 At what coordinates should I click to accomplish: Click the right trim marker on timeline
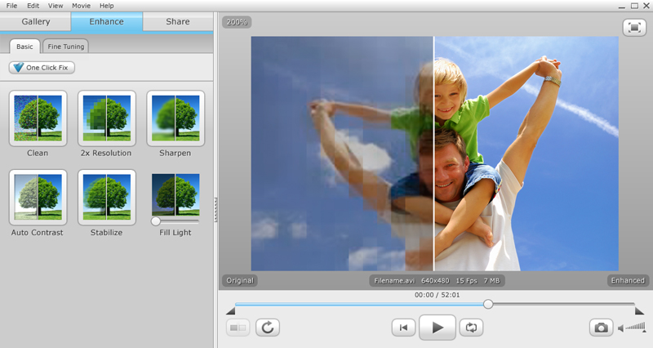coord(639,310)
